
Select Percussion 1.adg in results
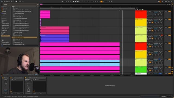18,41
